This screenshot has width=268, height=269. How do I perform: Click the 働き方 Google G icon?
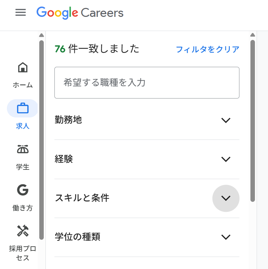point(23,190)
